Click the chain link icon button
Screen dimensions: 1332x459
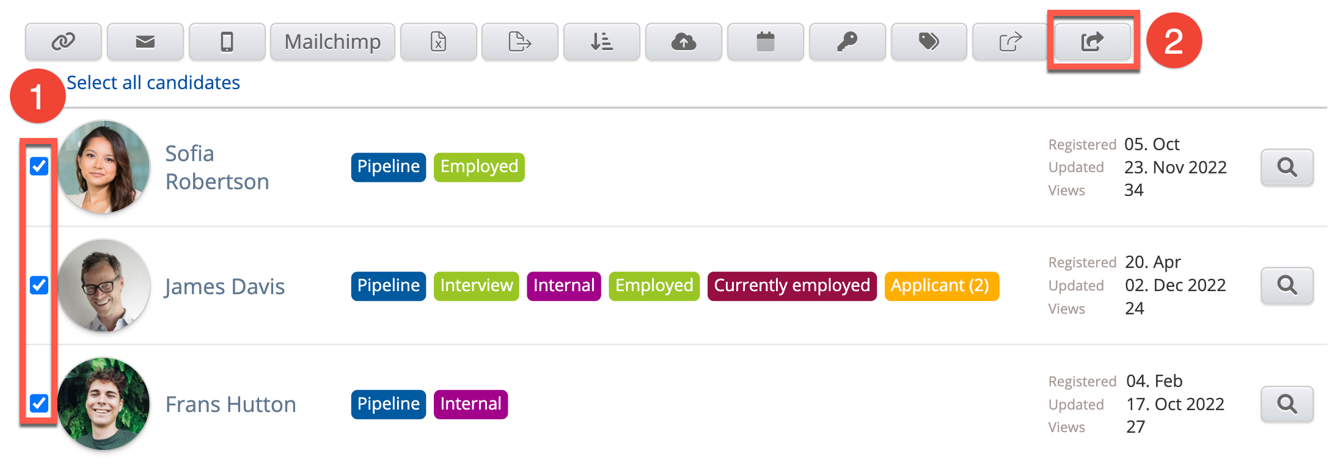tap(63, 42)
